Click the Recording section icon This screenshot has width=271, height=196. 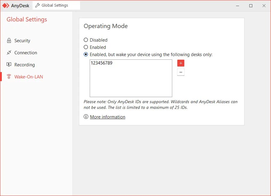coord(9,65)
